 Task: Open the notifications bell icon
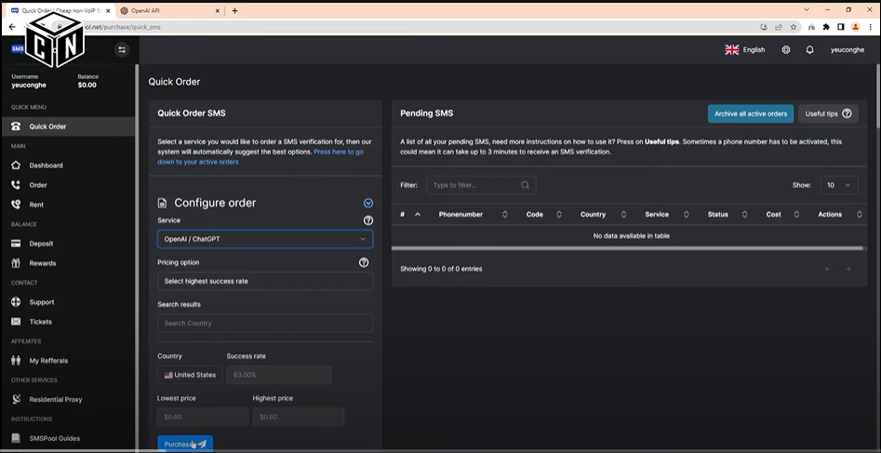point(809,50)
